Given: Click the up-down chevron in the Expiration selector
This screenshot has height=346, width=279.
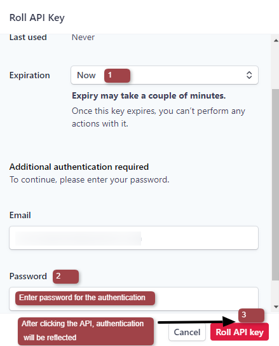Looking at the screenshot, I should click(249, 75).
